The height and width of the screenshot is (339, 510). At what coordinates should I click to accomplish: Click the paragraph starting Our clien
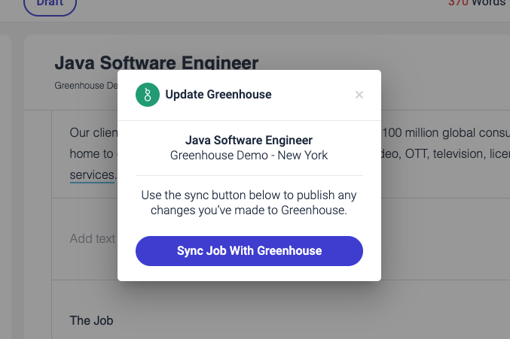coord(93,133)
